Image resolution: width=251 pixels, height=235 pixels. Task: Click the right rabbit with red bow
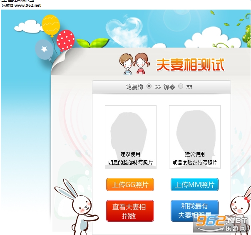coord(240,209)
